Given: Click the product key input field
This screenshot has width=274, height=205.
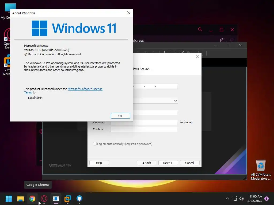Looking at the screenshot, I should tap(155, 86).
